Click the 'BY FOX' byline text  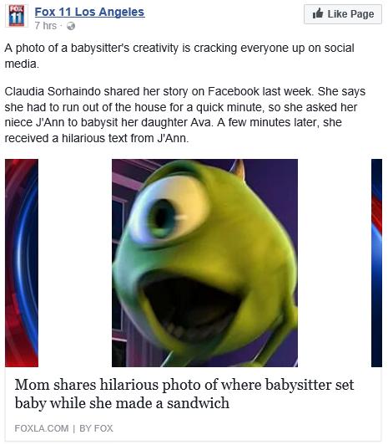coord(96,428)
